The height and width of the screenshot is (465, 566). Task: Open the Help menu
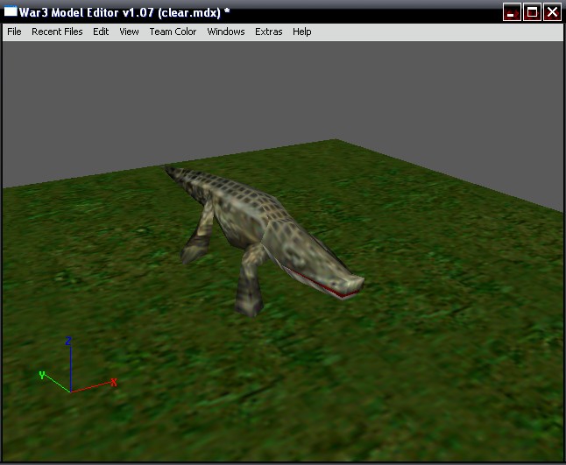click(x=301, y=32)
